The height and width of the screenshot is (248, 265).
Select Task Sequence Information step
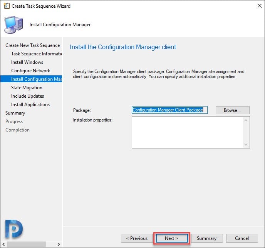point(37,54)
